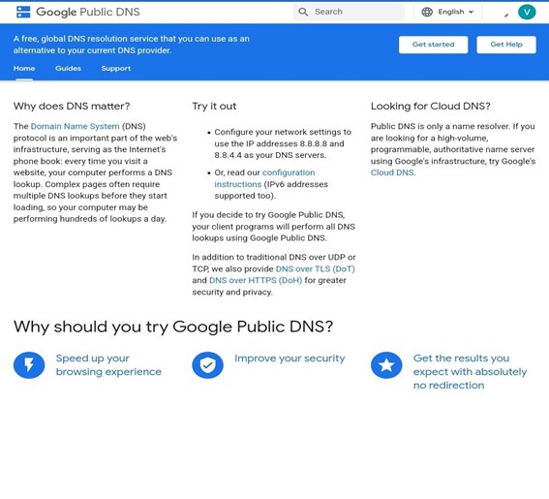
Task: Click the lightning bolt speed icon
Action: tap(29, 365)
